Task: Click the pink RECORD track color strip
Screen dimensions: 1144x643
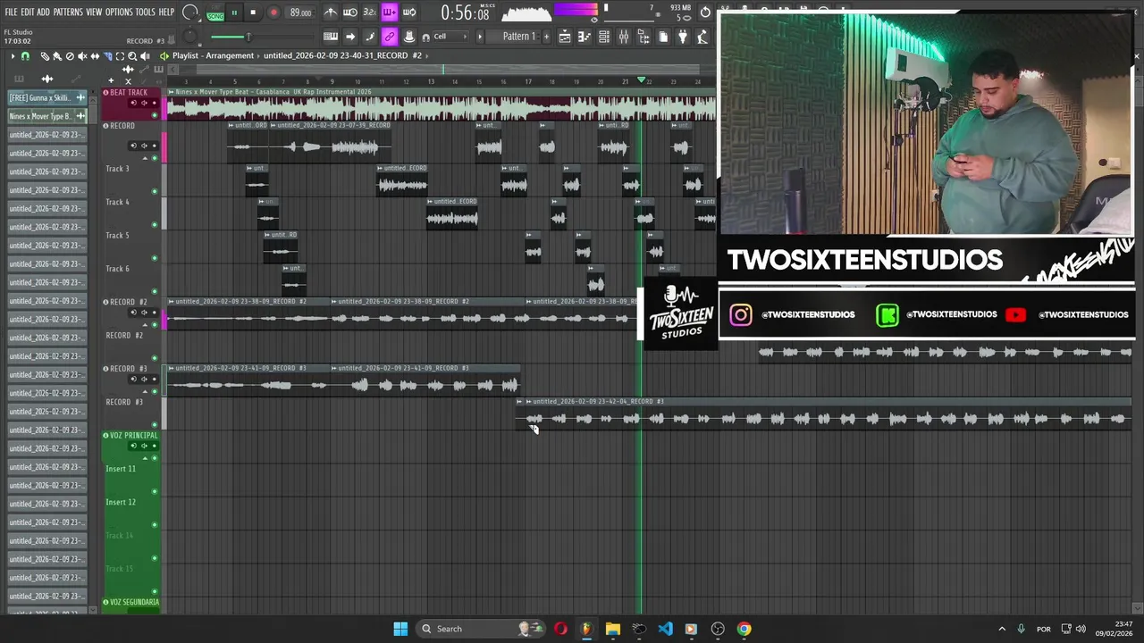Action: click(x=164, y=147)
